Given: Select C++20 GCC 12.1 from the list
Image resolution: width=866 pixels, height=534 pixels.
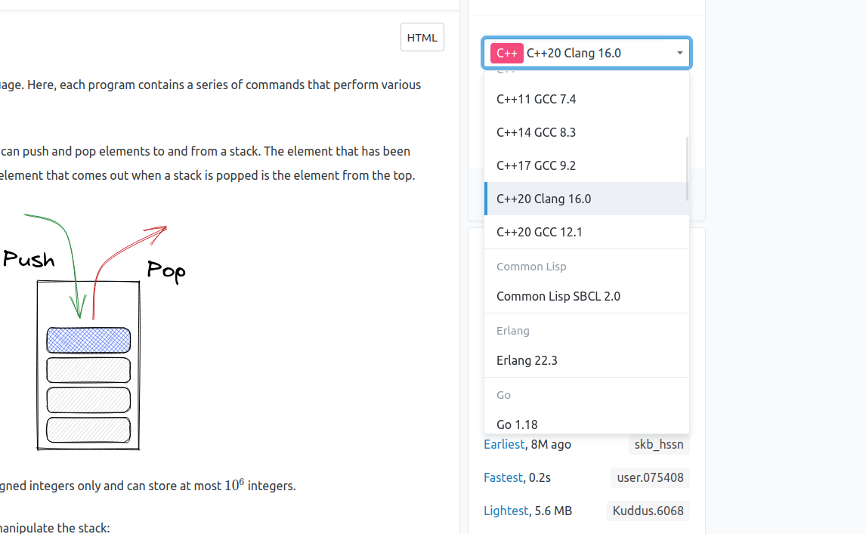Looking at the screenshot, I should tap(538, 232).
